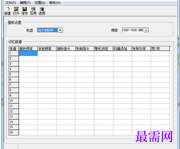The width and height of the screenshot is (180, 149).
Task: Select channel row header 4
Action: pyautogui.click(x=14, y=69)
